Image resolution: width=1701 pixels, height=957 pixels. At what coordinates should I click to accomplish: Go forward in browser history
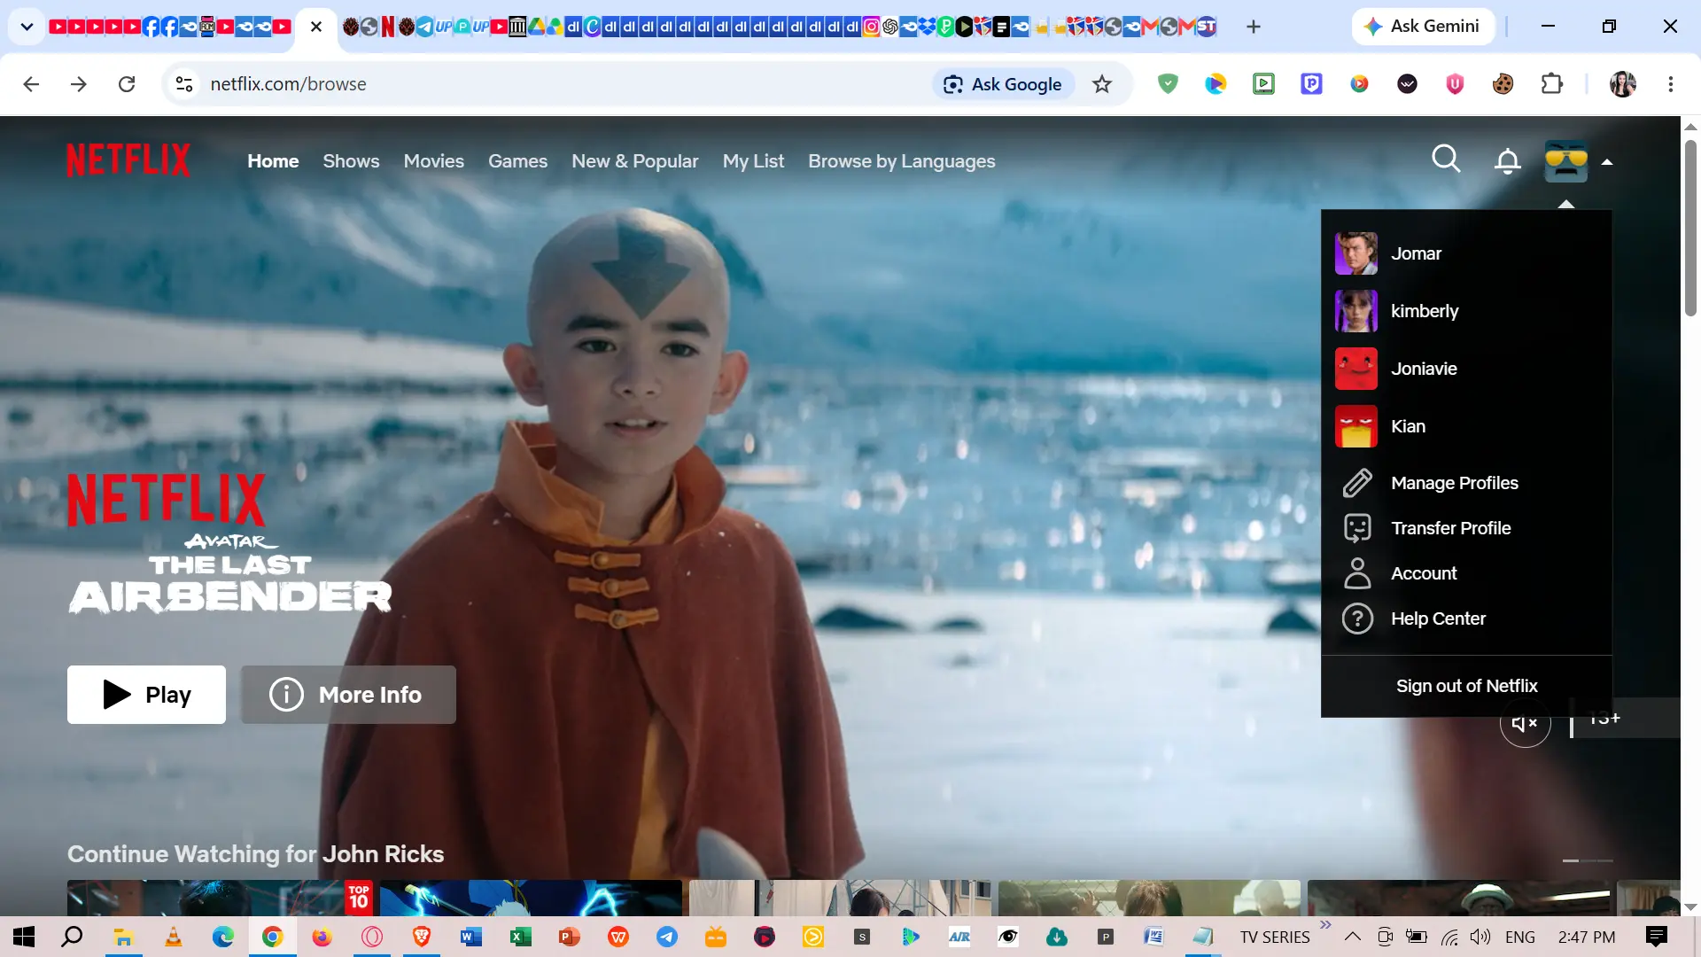click(x=79, y=84)
